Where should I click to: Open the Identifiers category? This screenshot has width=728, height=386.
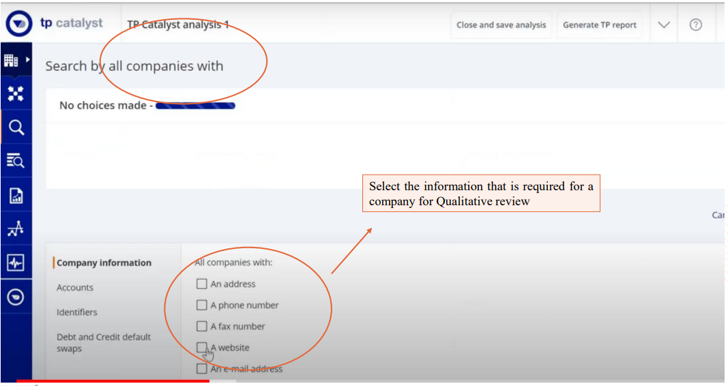(77, 312)
